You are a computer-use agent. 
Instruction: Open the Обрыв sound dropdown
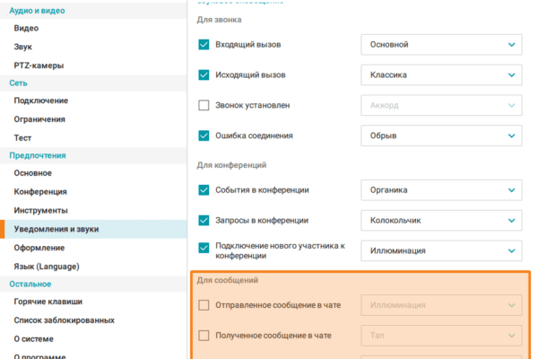(440, 136)
